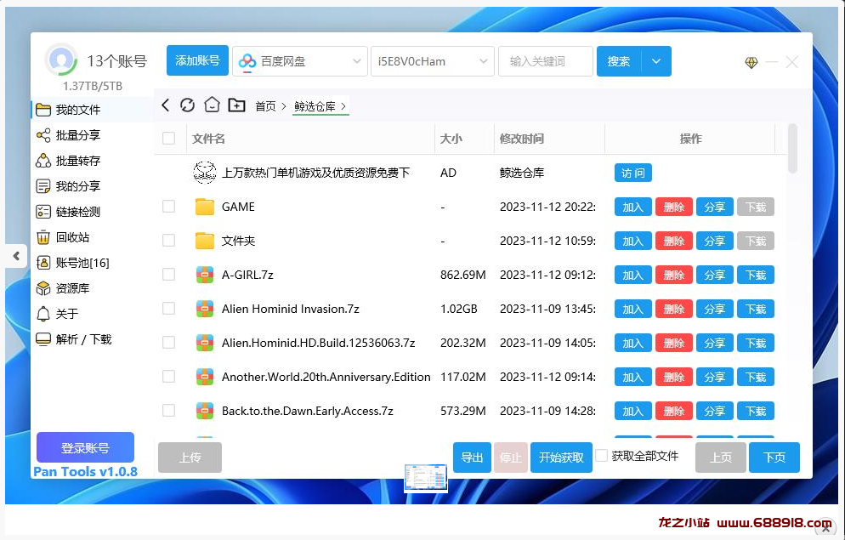Click the 鲸选仓库 breadcrumb
The width and height of the screenshot is (845, 540).
click(x=315, y=106)
